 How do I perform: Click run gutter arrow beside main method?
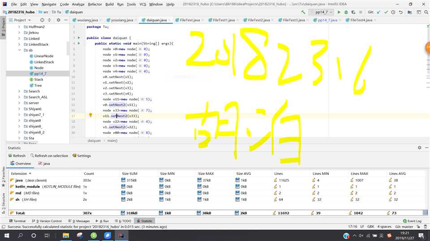[x=79, y=43]
